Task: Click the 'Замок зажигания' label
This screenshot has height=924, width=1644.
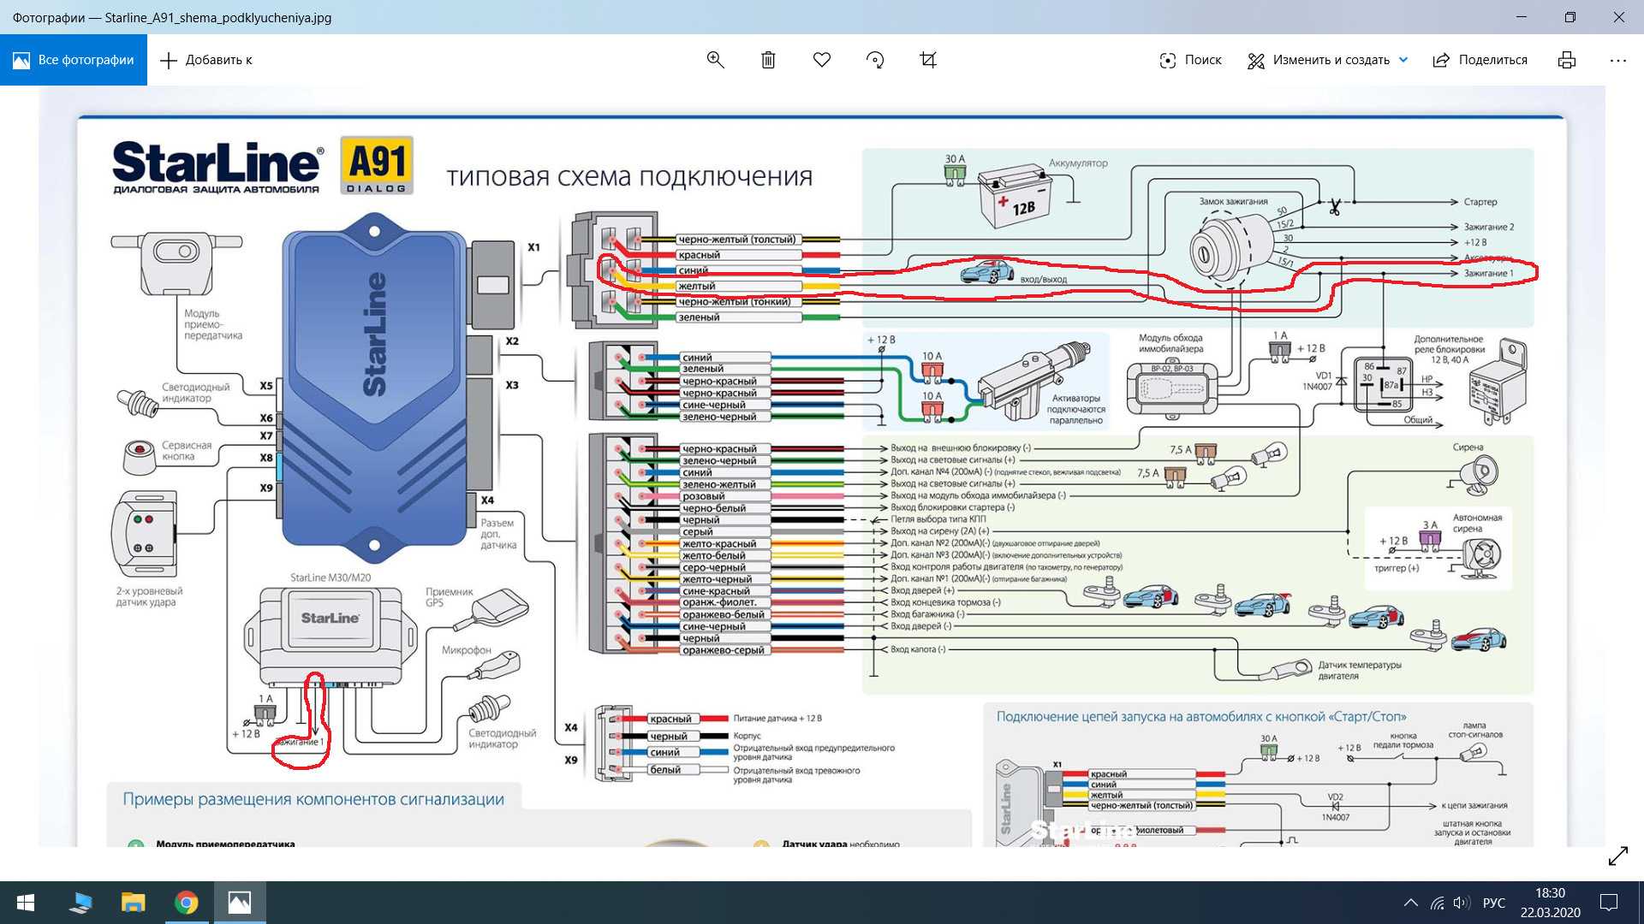Action: point(1233,202)
